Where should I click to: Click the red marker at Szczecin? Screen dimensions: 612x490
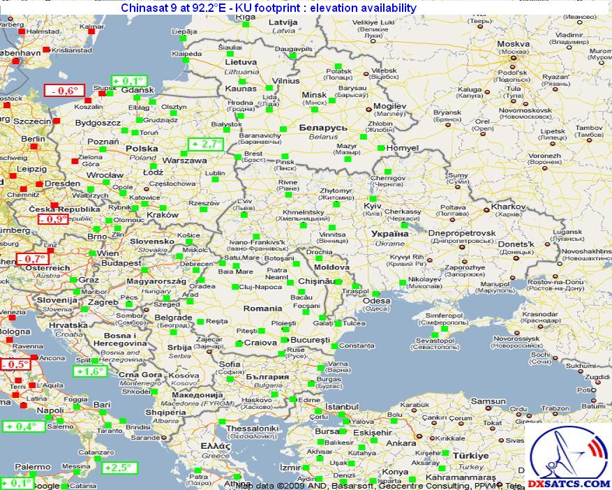(x=55, y=120)
